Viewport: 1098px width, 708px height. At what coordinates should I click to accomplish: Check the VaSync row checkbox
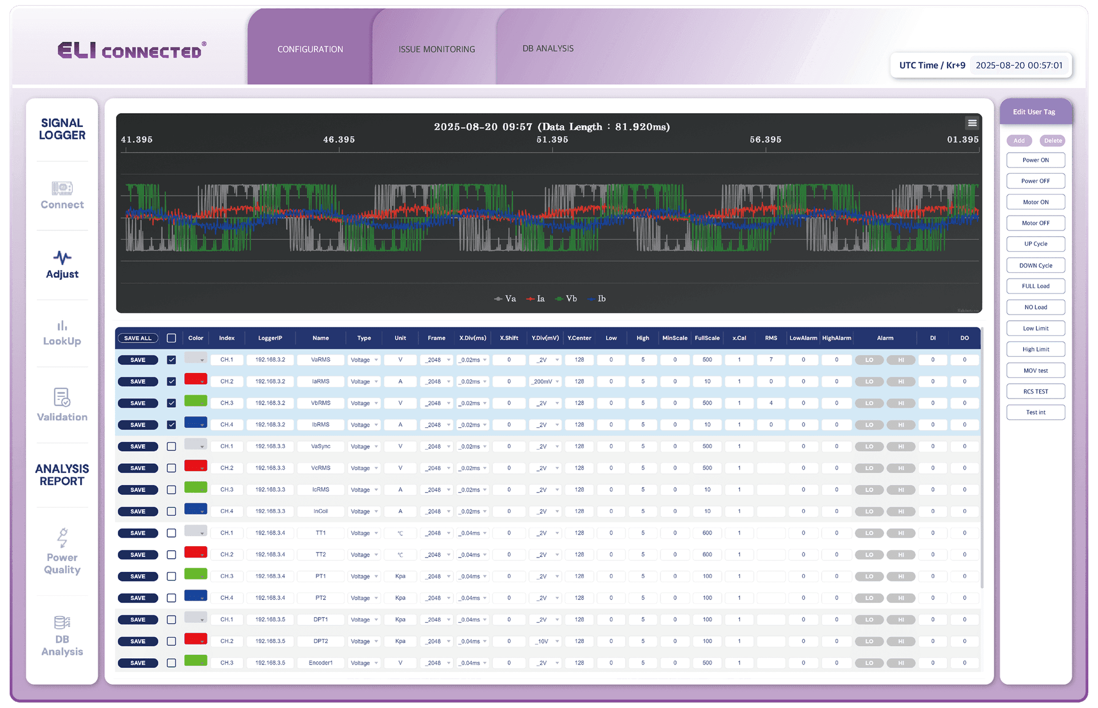tap(171, 447)
